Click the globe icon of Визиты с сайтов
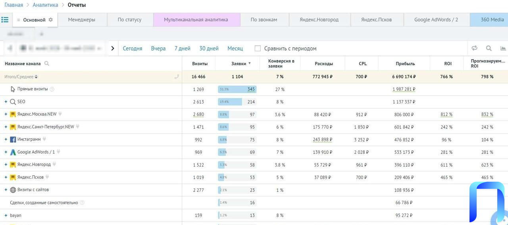The height and width of the screenshot is (225, 508). 13,190
